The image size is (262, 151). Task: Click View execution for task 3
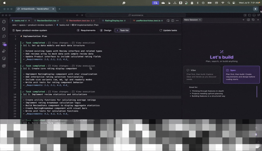pyautogui.click(x=83, y=92)
